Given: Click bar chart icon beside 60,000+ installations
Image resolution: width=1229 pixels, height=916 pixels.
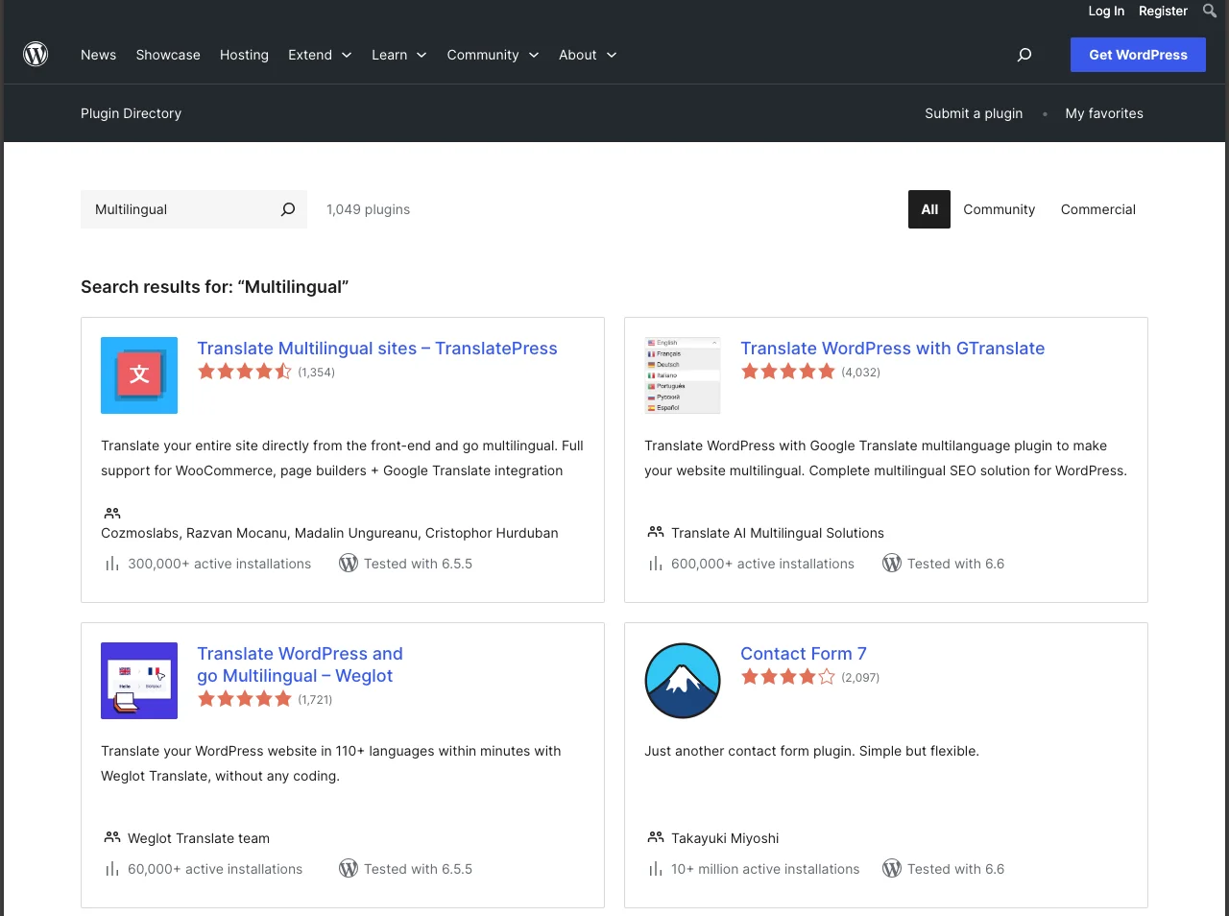Looking at the screenshot, I should click(112, 869).
